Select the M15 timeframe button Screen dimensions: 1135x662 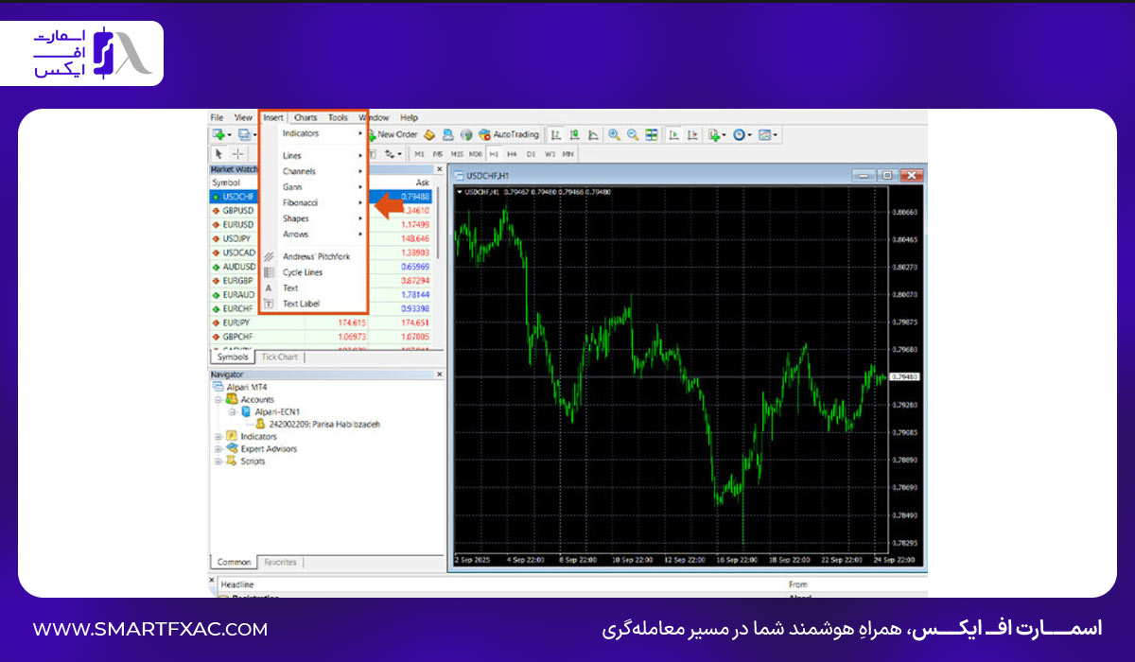pos(456,153)
